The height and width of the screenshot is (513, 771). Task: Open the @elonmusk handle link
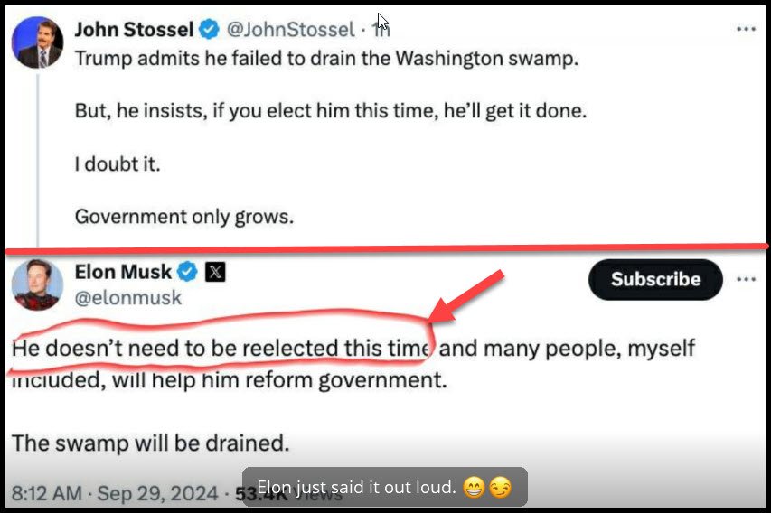pos(127,297)
